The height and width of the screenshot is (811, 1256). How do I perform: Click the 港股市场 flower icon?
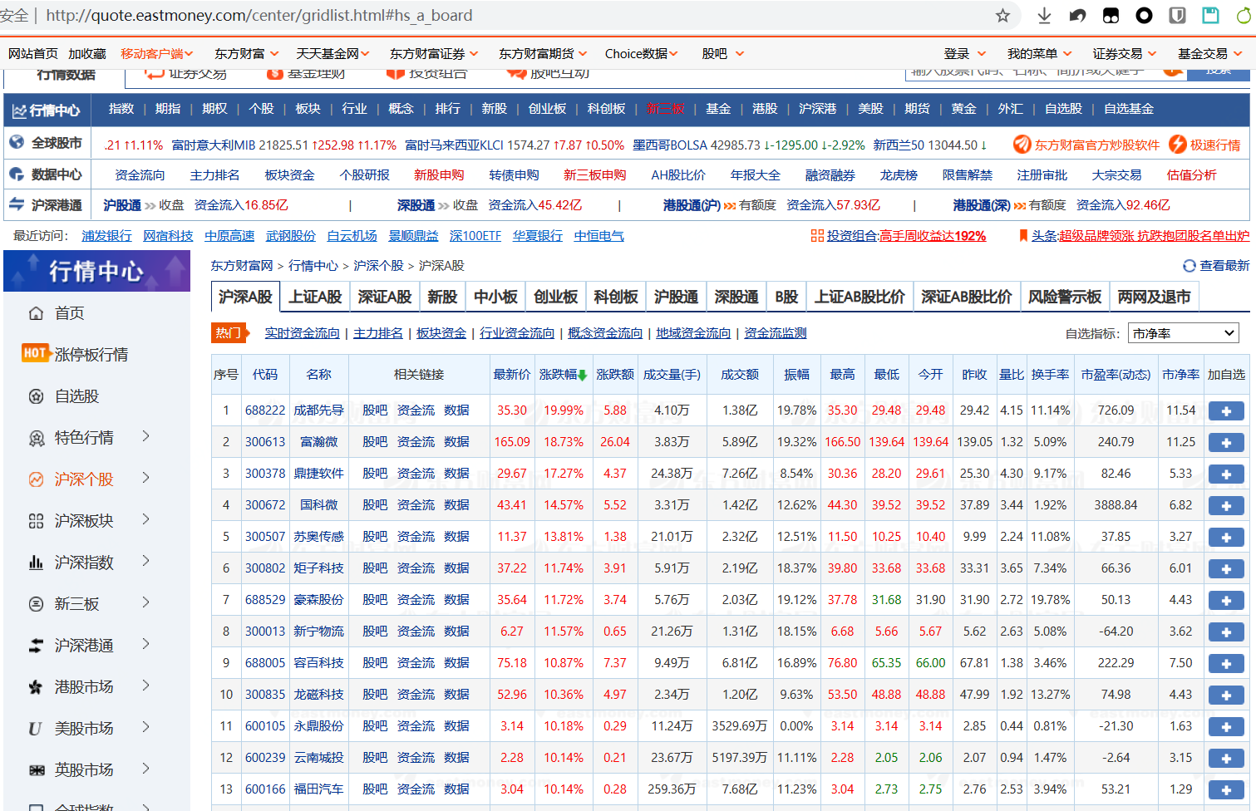(36, 687)
